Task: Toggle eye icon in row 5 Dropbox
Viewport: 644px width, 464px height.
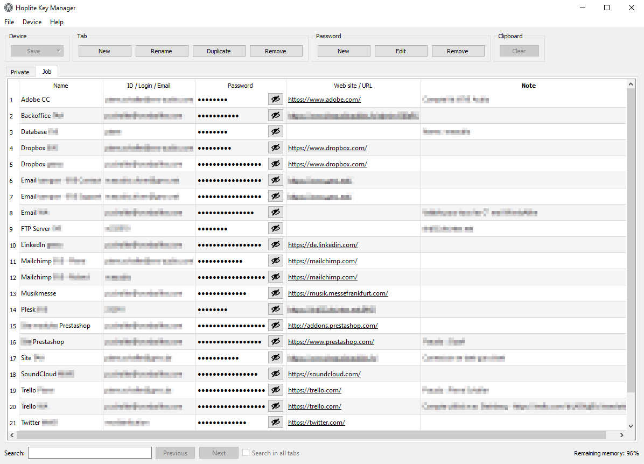Action: click(276, 164)
